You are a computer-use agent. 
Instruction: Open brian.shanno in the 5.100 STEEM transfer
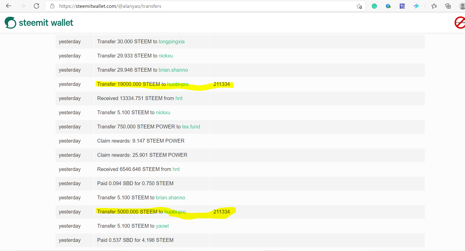pos(170,198)
